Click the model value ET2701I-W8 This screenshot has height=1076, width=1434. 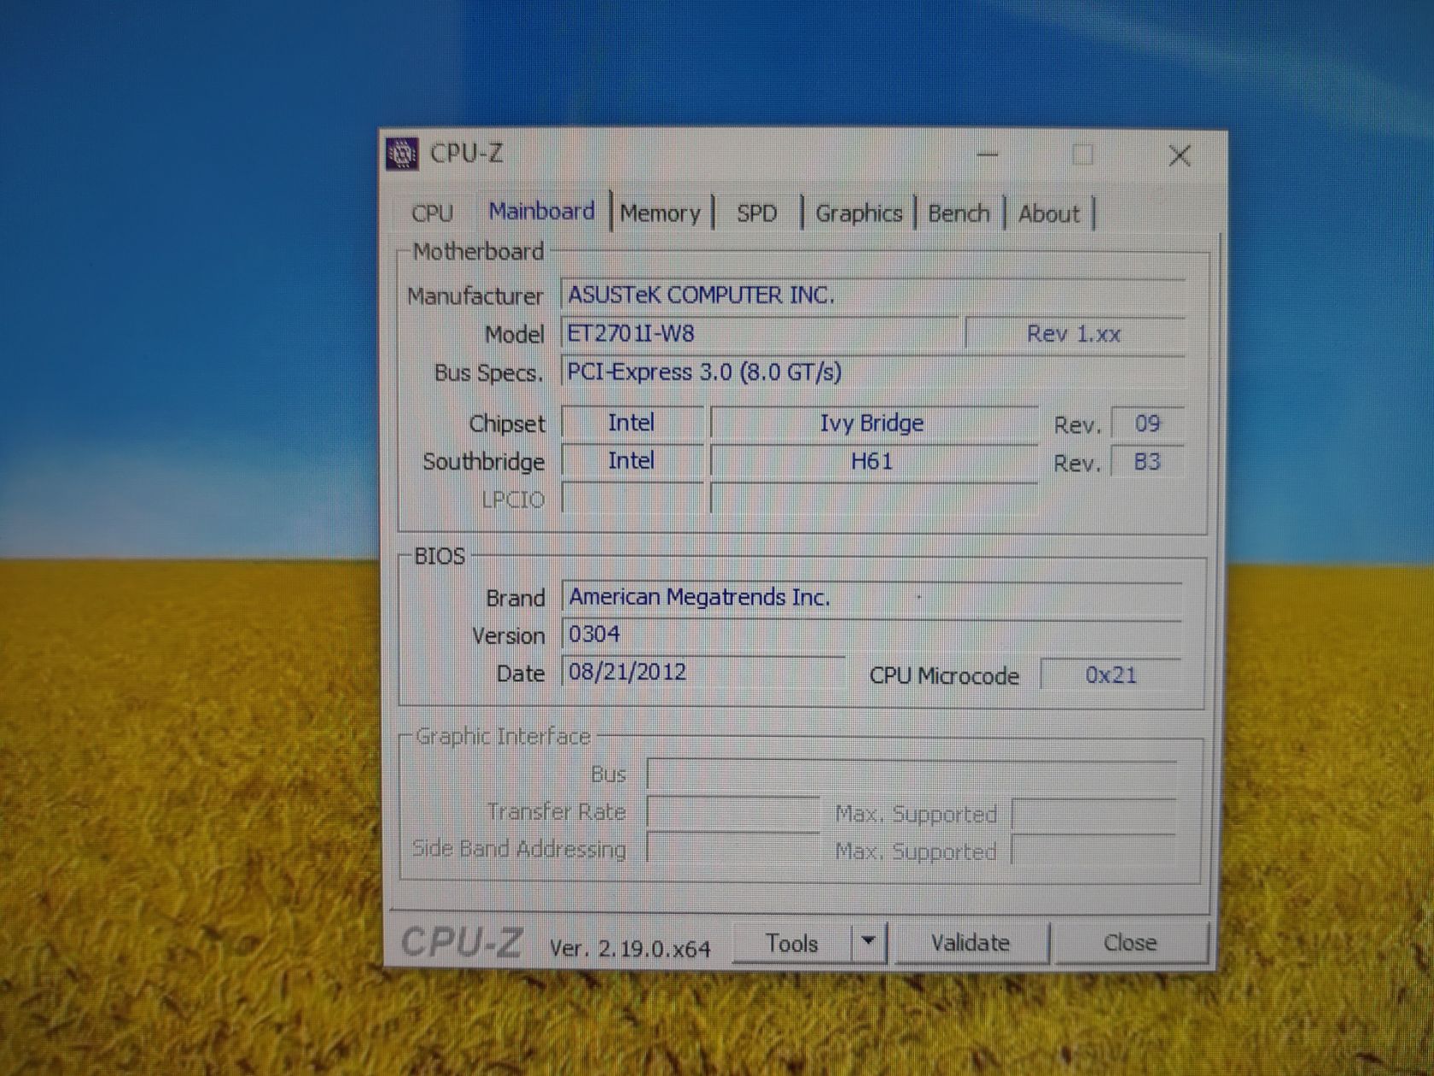760,333
